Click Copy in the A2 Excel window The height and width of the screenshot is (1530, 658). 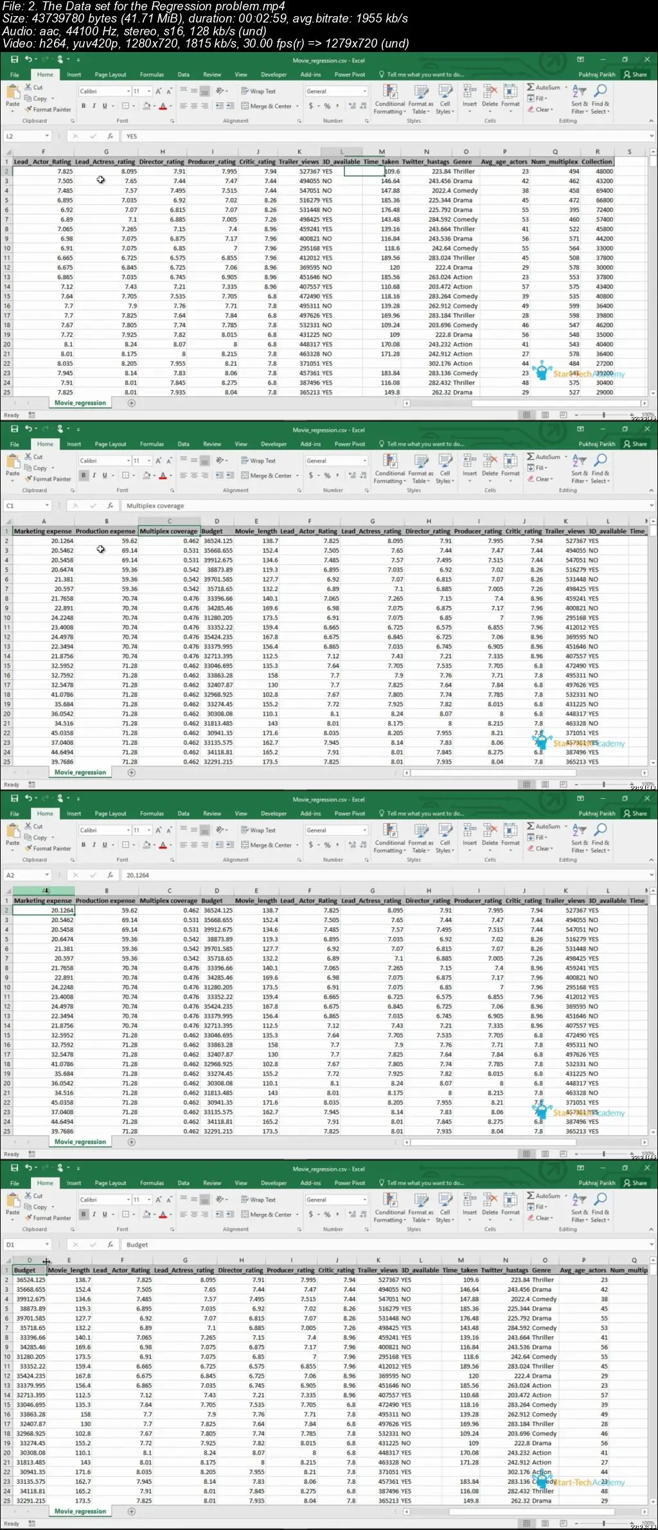pyautogui.click(x=36, y=837)
